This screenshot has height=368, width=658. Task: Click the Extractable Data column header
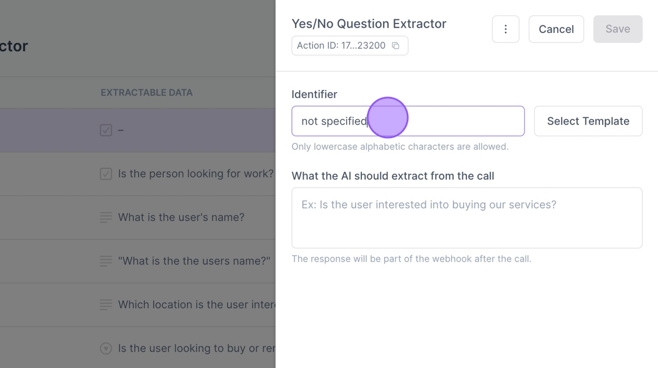146,93
